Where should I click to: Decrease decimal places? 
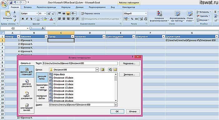145,19
